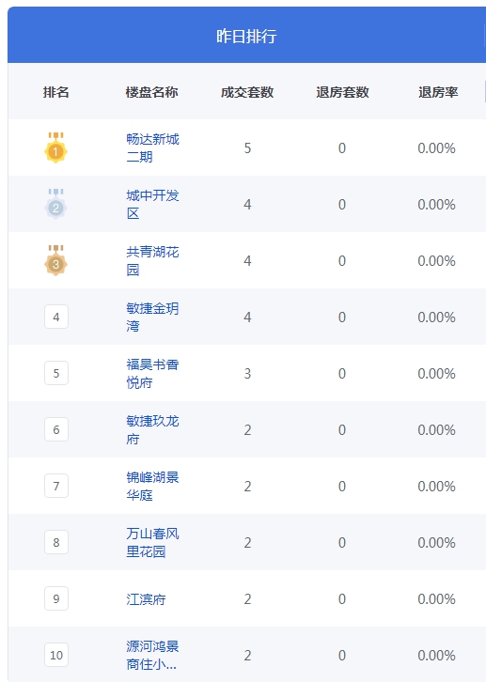Open the 城中开发区 property link

point(152,204)
